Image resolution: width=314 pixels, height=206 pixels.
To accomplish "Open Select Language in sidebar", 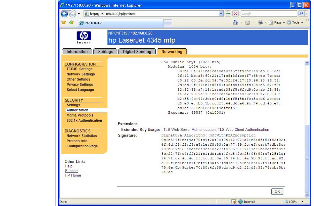I will tap(80, 90).
